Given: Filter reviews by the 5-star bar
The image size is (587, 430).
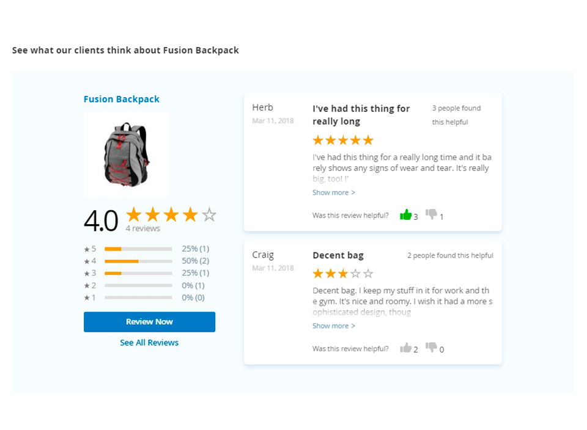Looking at the screenshot, I should click(x=138, y=249).
